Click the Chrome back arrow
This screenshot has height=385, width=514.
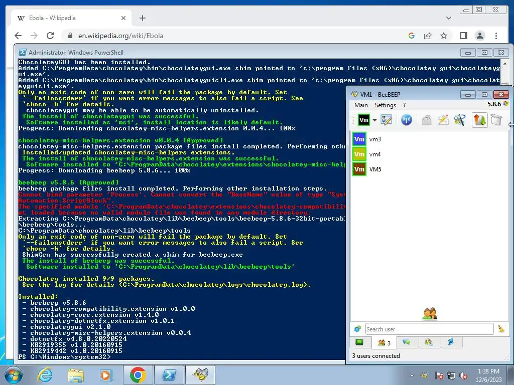point(18,36)
